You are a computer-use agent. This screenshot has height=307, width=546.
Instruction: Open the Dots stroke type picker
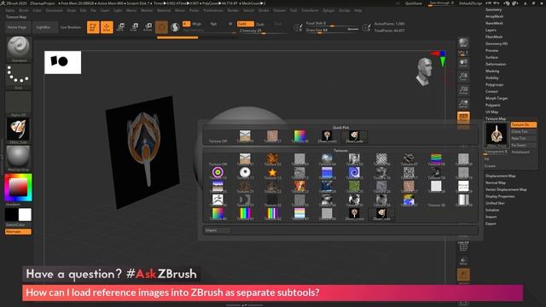tap(19, 76)
